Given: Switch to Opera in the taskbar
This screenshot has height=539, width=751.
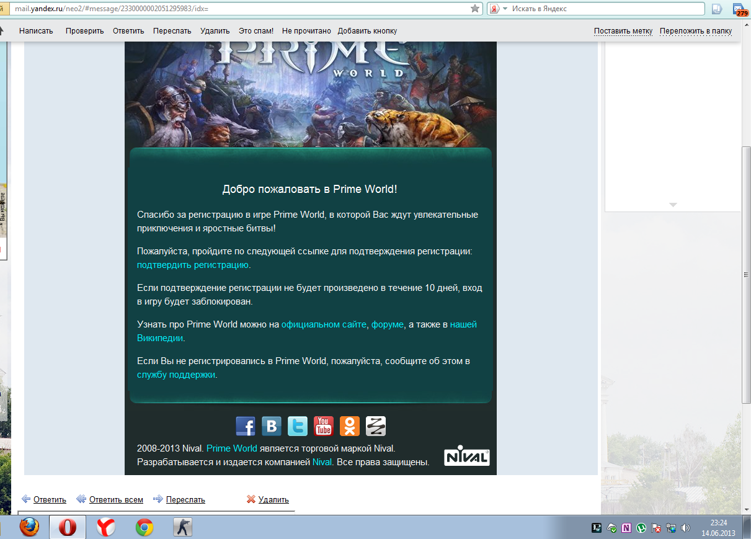Looking at the screenshot, I should (x=68, y=527).
